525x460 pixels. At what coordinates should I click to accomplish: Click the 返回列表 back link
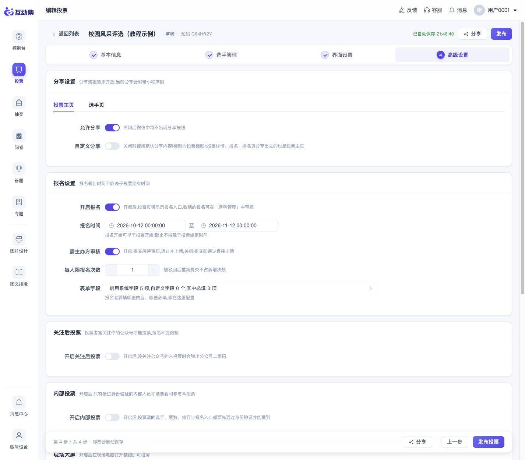pos(65,34)
